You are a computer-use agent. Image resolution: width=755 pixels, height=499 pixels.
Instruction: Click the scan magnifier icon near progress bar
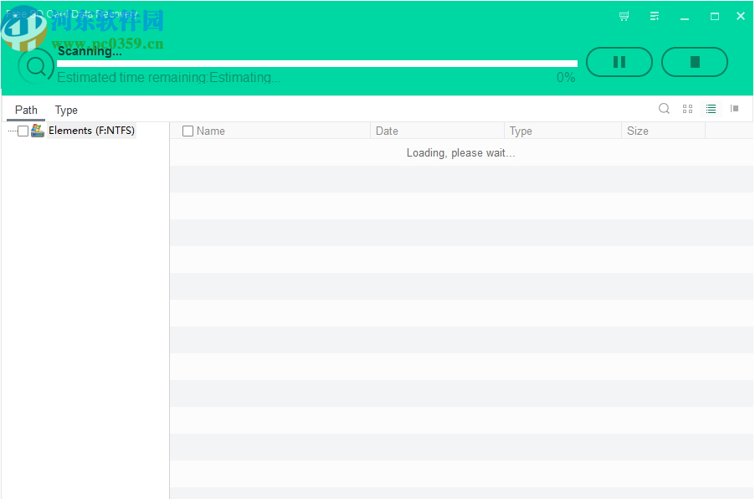36,64
